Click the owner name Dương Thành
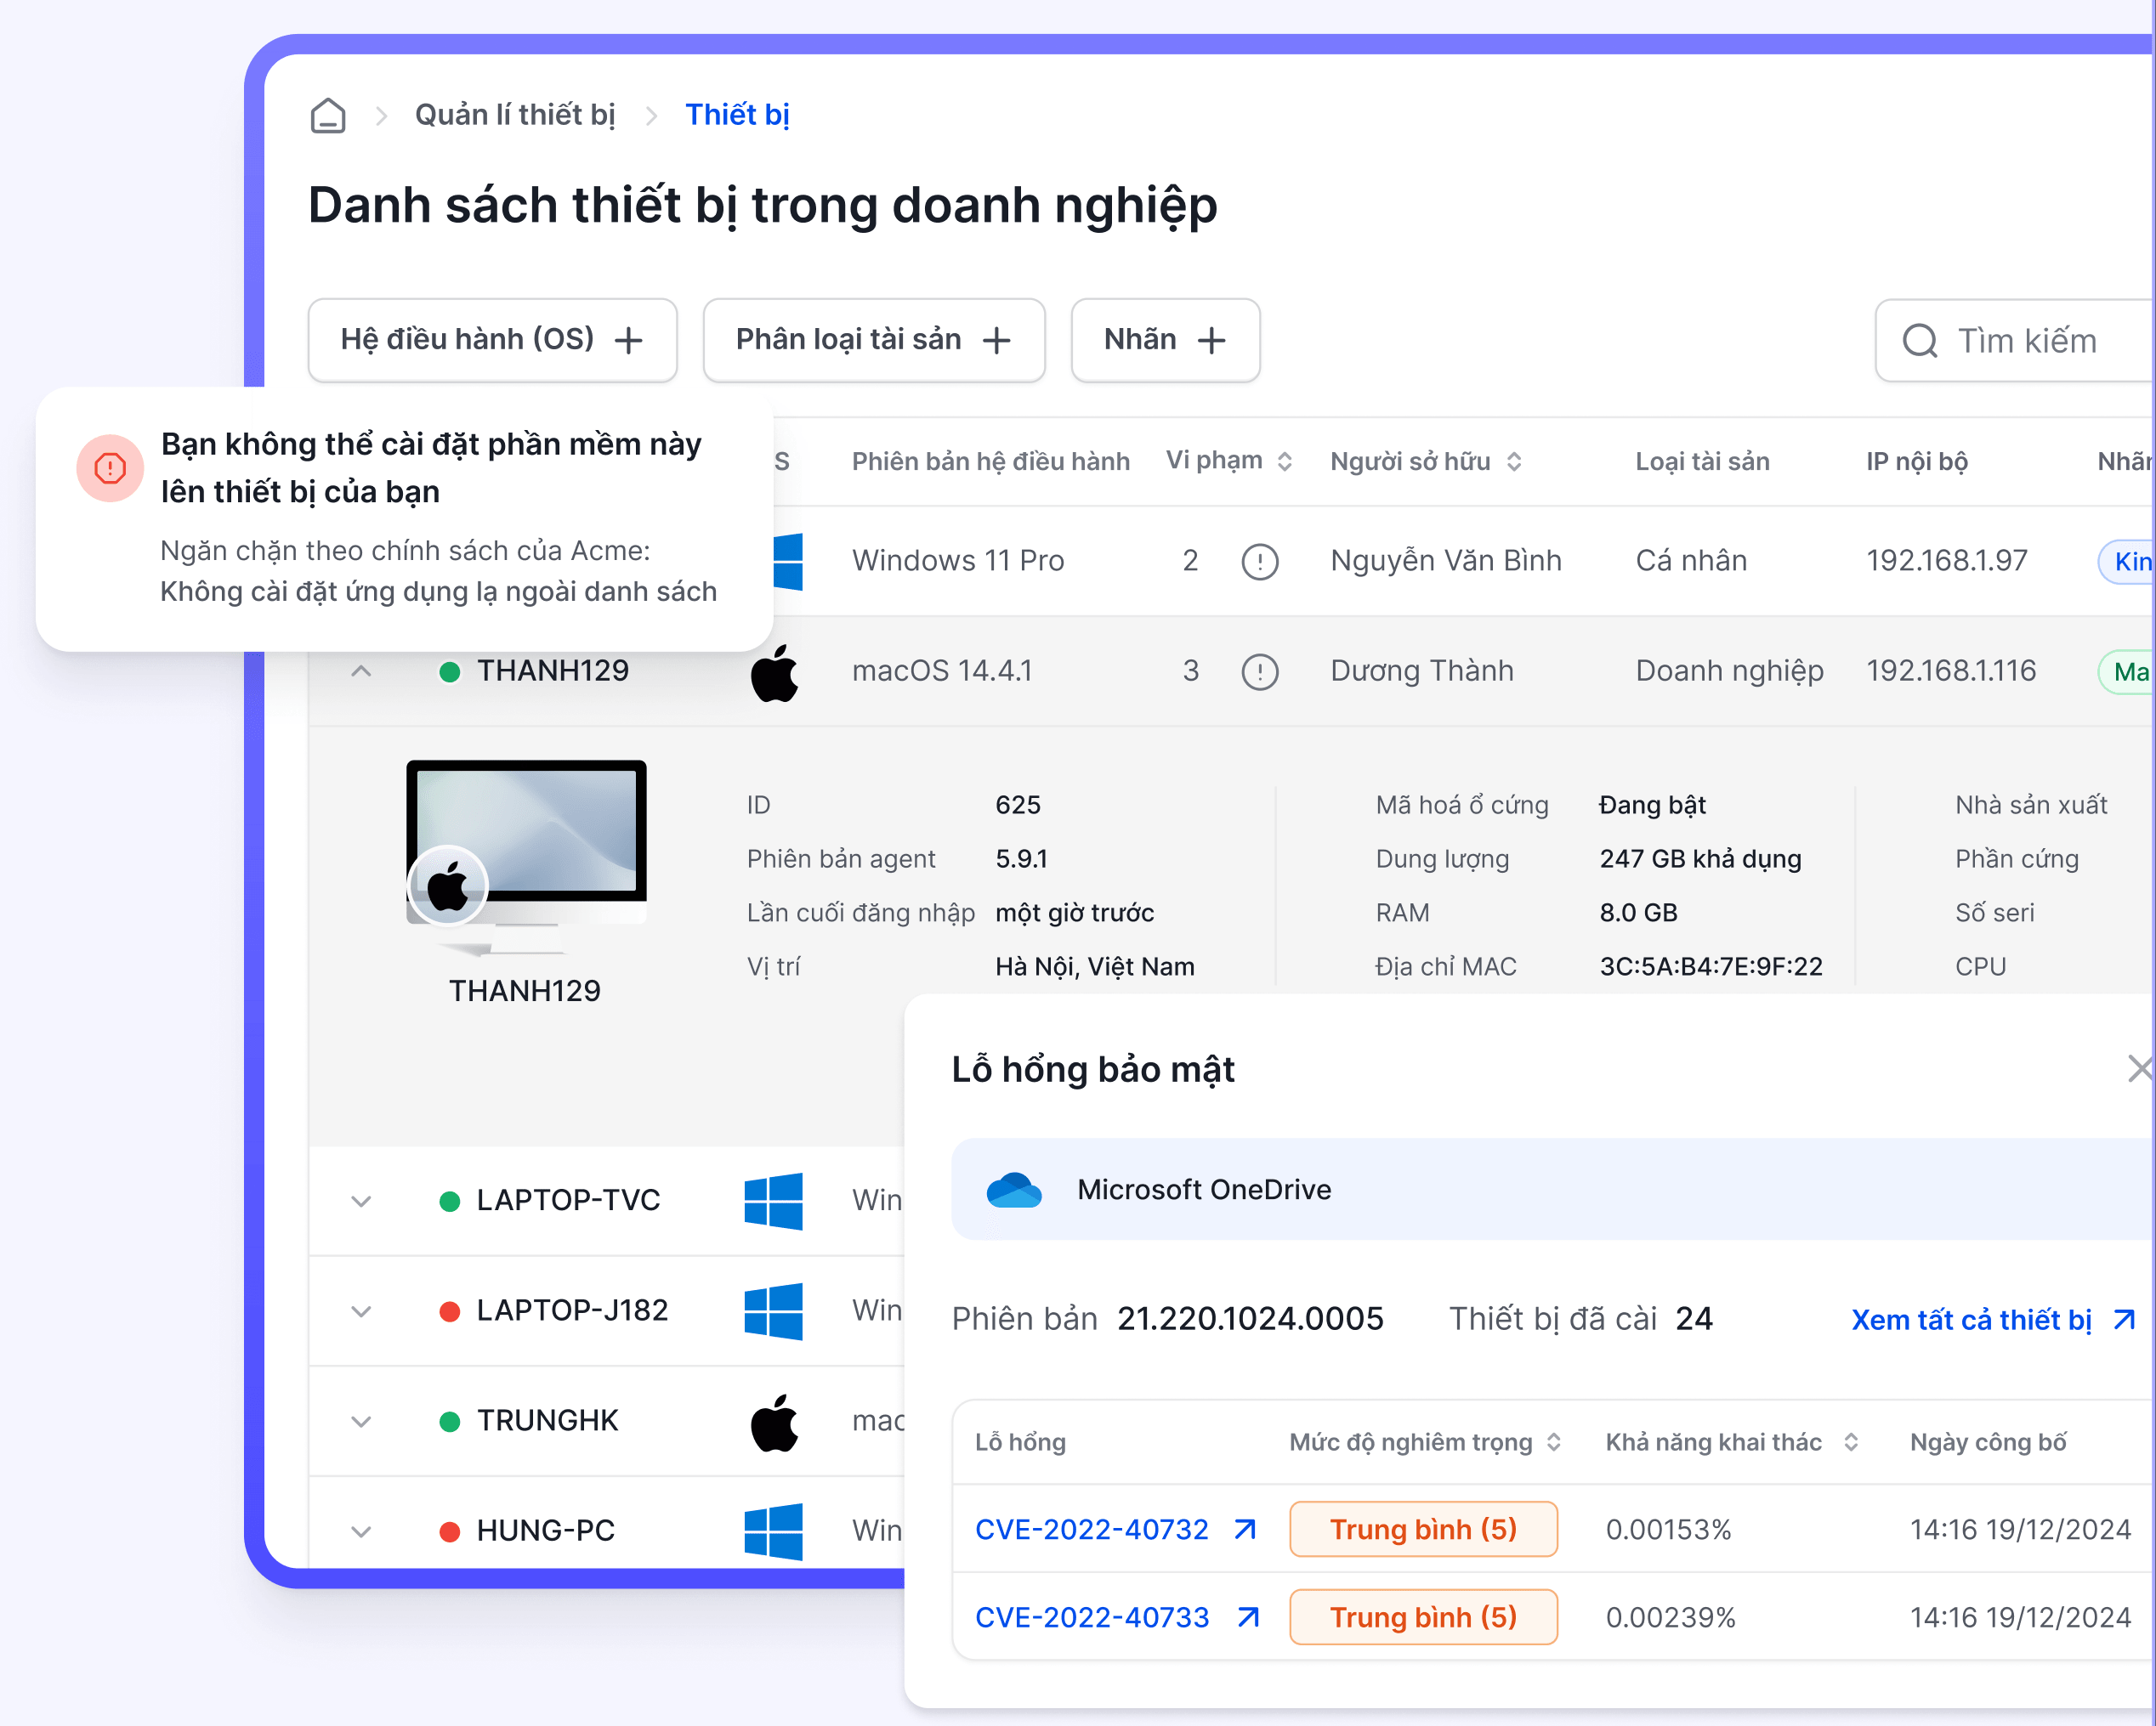2156x1726 pixels. [1422, 671]
